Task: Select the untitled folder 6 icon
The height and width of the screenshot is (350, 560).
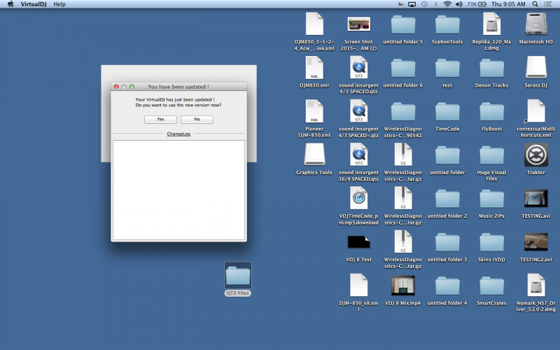Action: pos(403,68)
